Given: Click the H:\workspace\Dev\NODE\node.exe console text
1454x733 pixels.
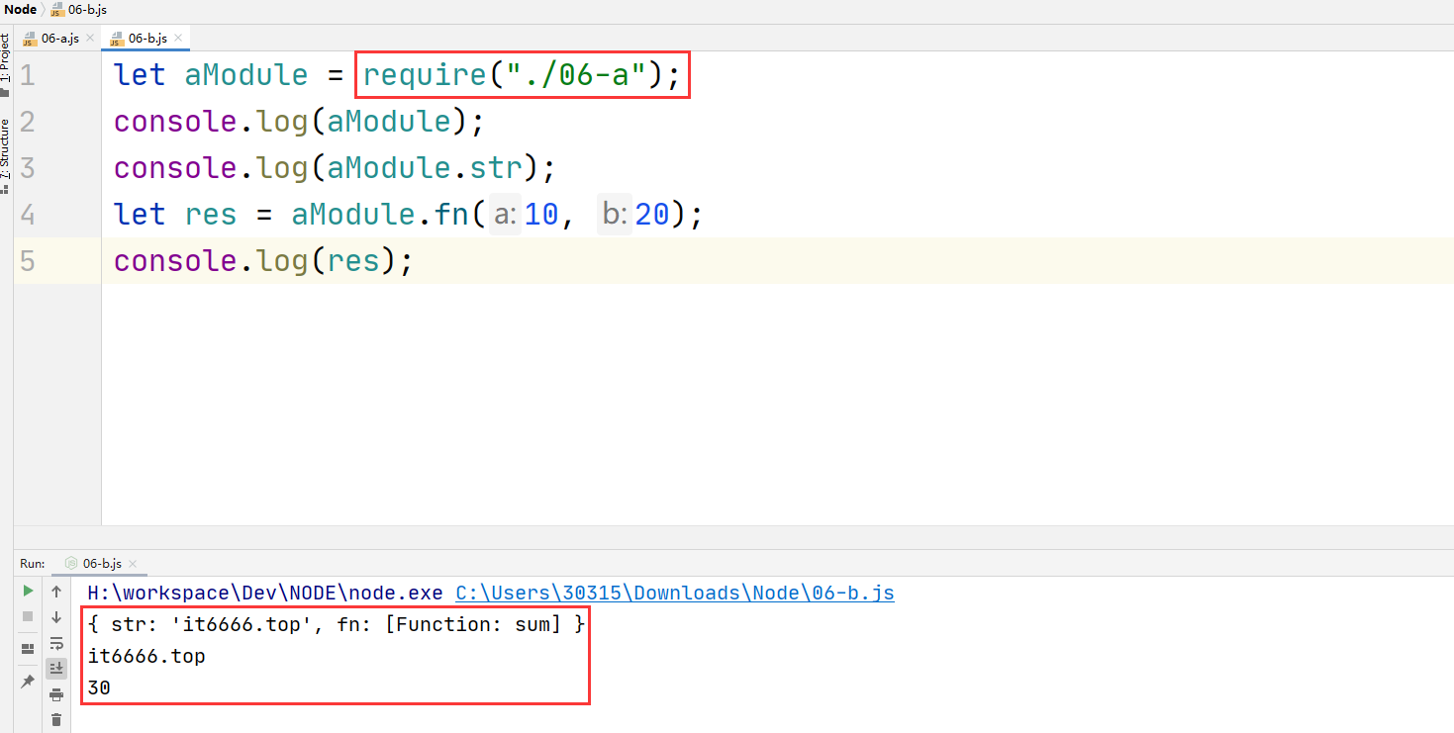Looking at the screenshot, I should [265, 593].
